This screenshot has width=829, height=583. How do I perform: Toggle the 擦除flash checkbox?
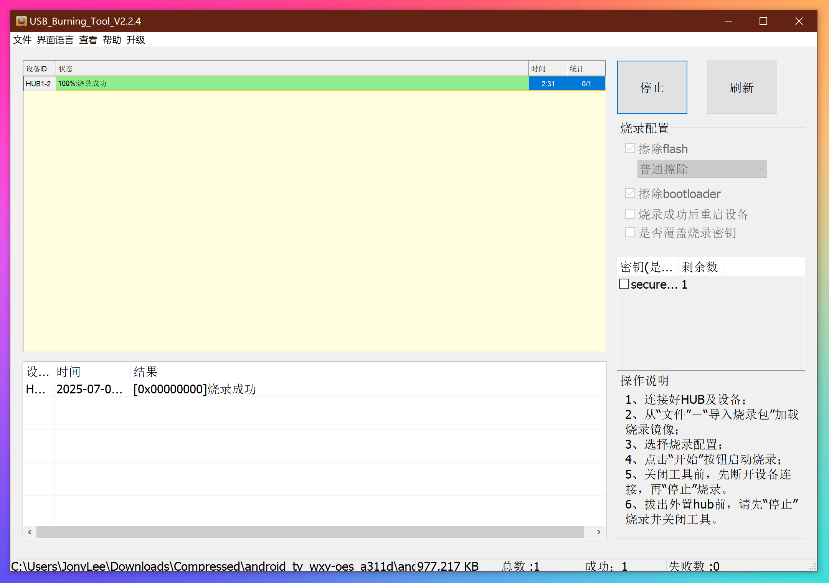[630, 148]
